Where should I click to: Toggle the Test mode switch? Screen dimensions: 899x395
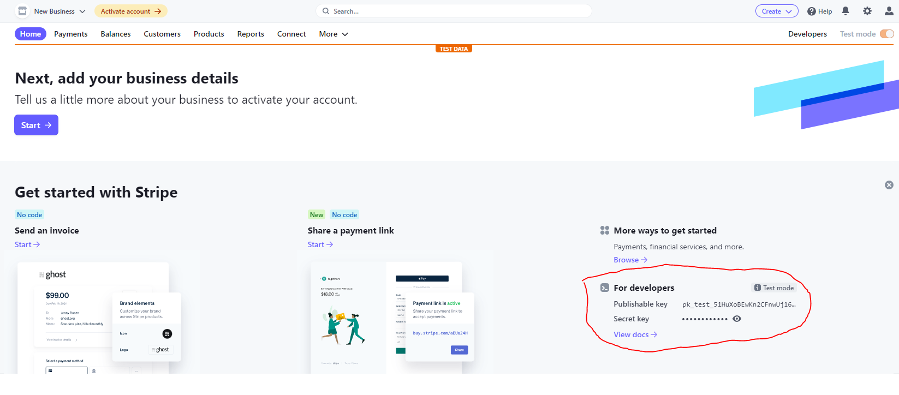[x=886, y=34]
